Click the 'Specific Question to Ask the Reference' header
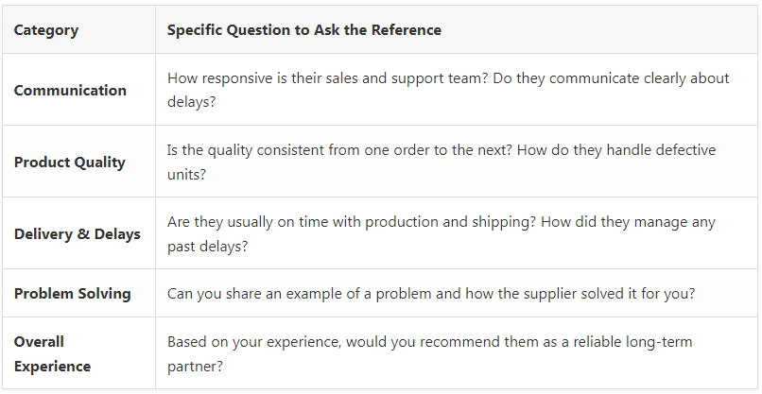Viewport: 762px width, 394px height. click(x=303, y=30)
